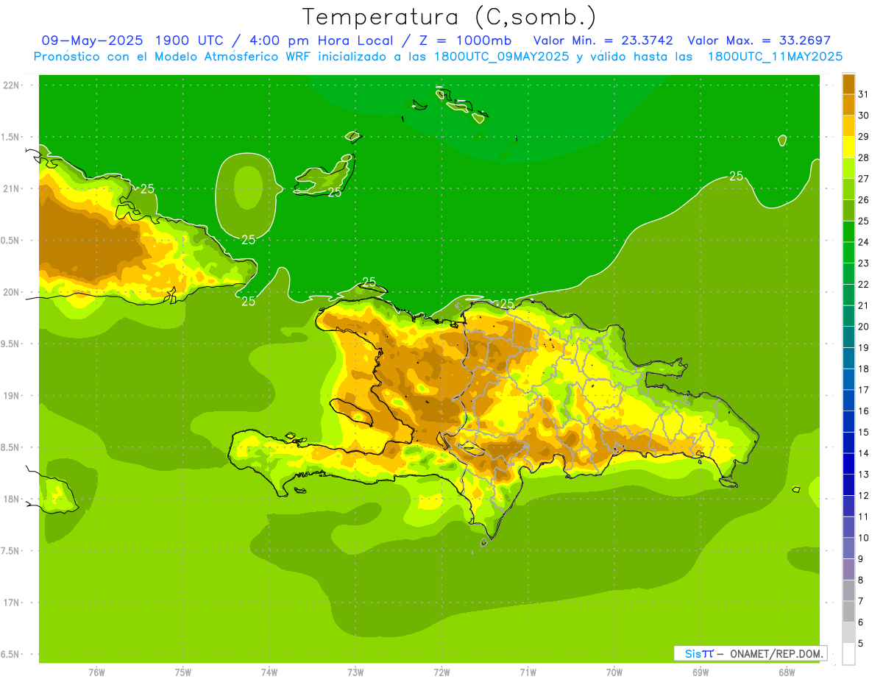Click the colorbar label "20"
Viewport: 883px width, 682px height.
point(863,327)
